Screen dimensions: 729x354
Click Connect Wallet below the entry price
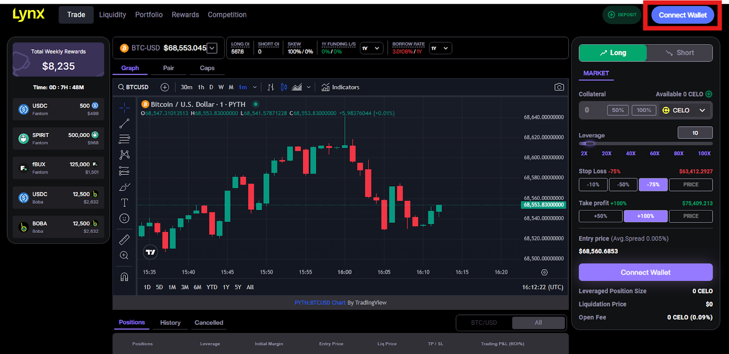click(x=646, y=272)
